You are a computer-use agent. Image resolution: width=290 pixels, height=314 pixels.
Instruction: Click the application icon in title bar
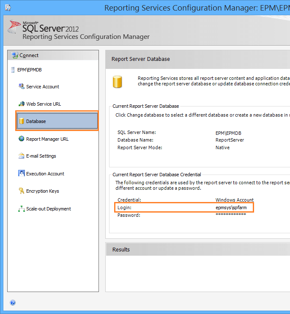tap(8, 8)
